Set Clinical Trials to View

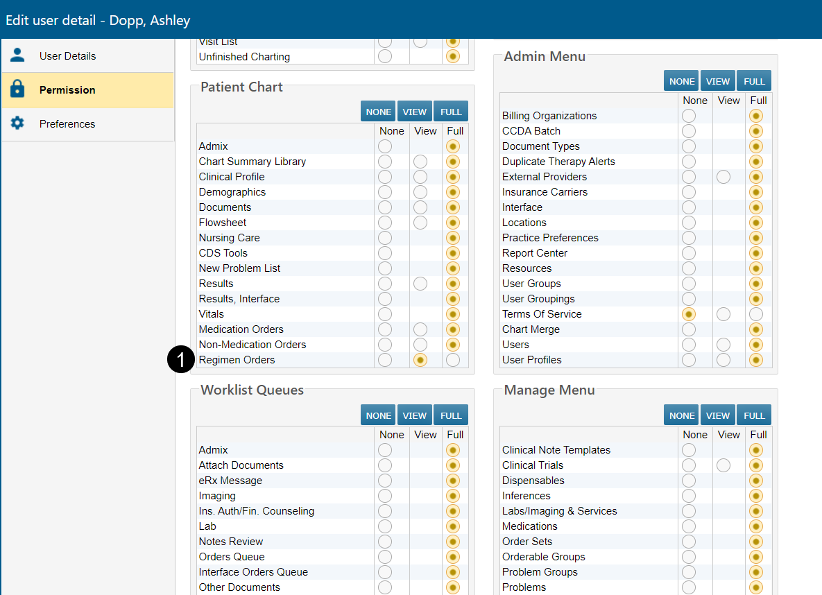(723, 465)
